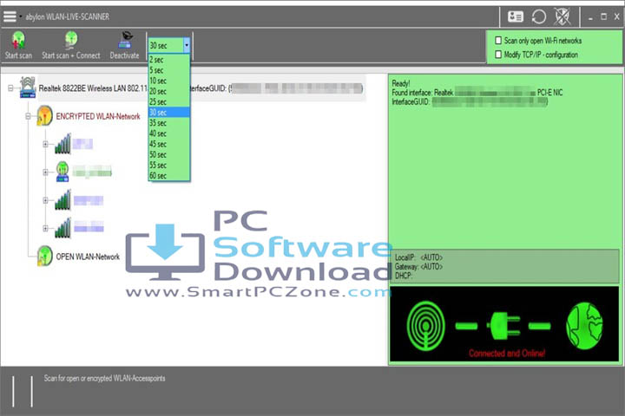Screen dimensions: 625x416
Task: Maximize the scanner window
Action: 604,16
